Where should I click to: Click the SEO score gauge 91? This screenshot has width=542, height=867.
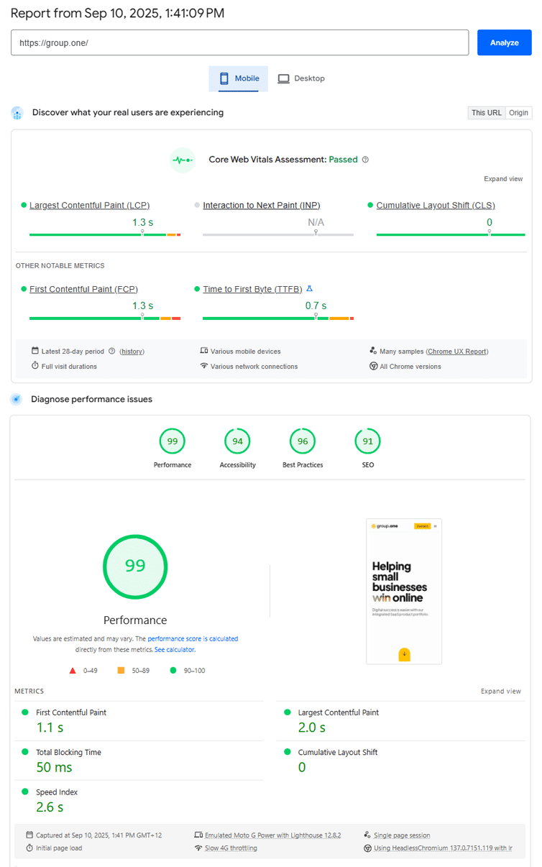click(x=367, y=441)
